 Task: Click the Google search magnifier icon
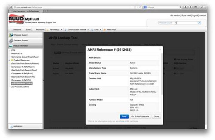click(180, 7)
